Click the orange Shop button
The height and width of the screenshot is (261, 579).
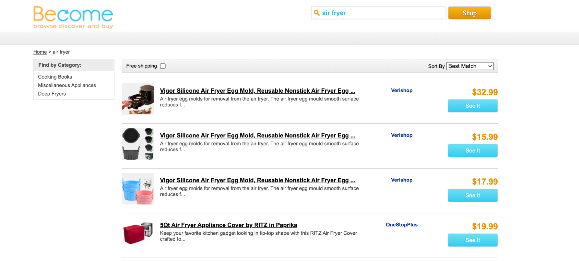pos(469,13)
